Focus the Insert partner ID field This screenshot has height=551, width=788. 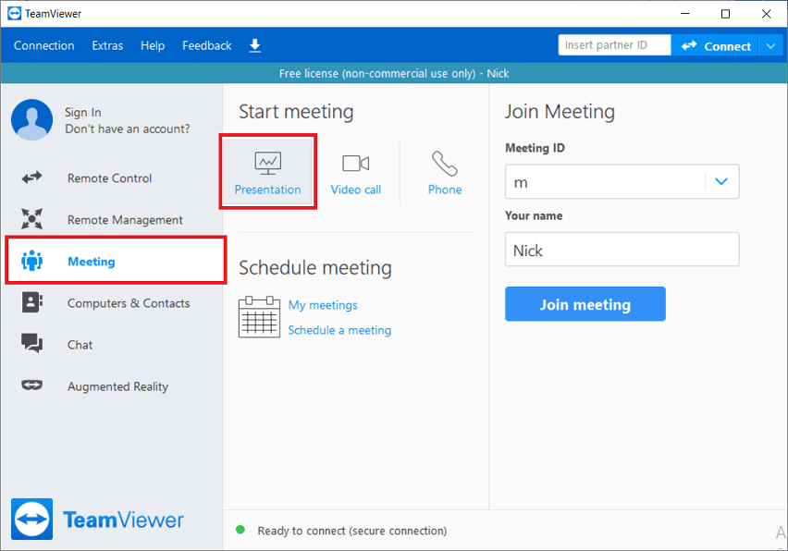[615, 45]
